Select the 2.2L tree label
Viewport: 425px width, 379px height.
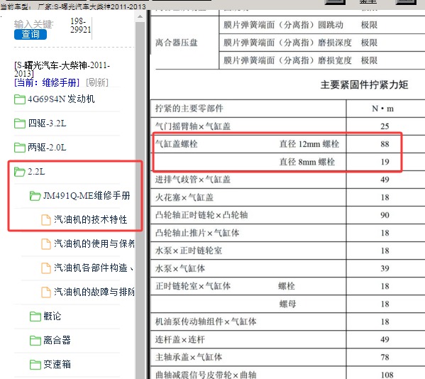36,172
